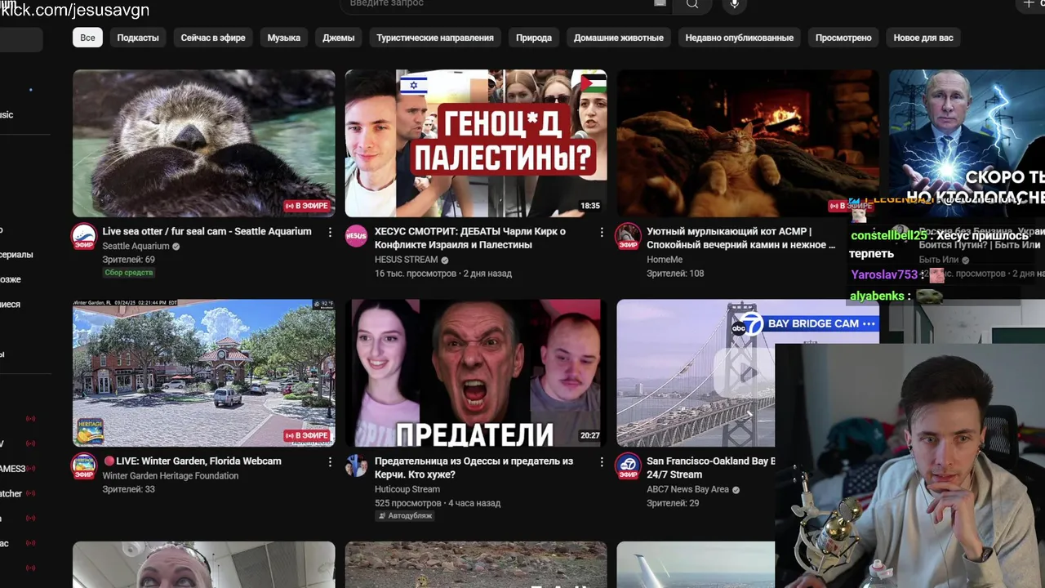Go to HomeMe channel name

(x=665, y=260)
